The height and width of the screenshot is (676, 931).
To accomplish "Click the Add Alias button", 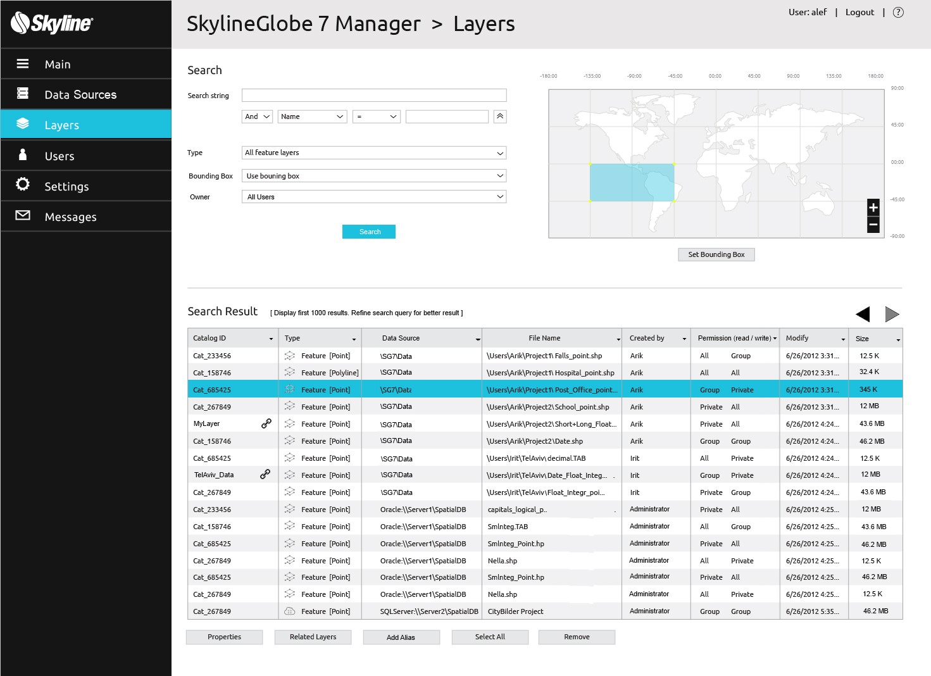I will (x=401, y=637).
